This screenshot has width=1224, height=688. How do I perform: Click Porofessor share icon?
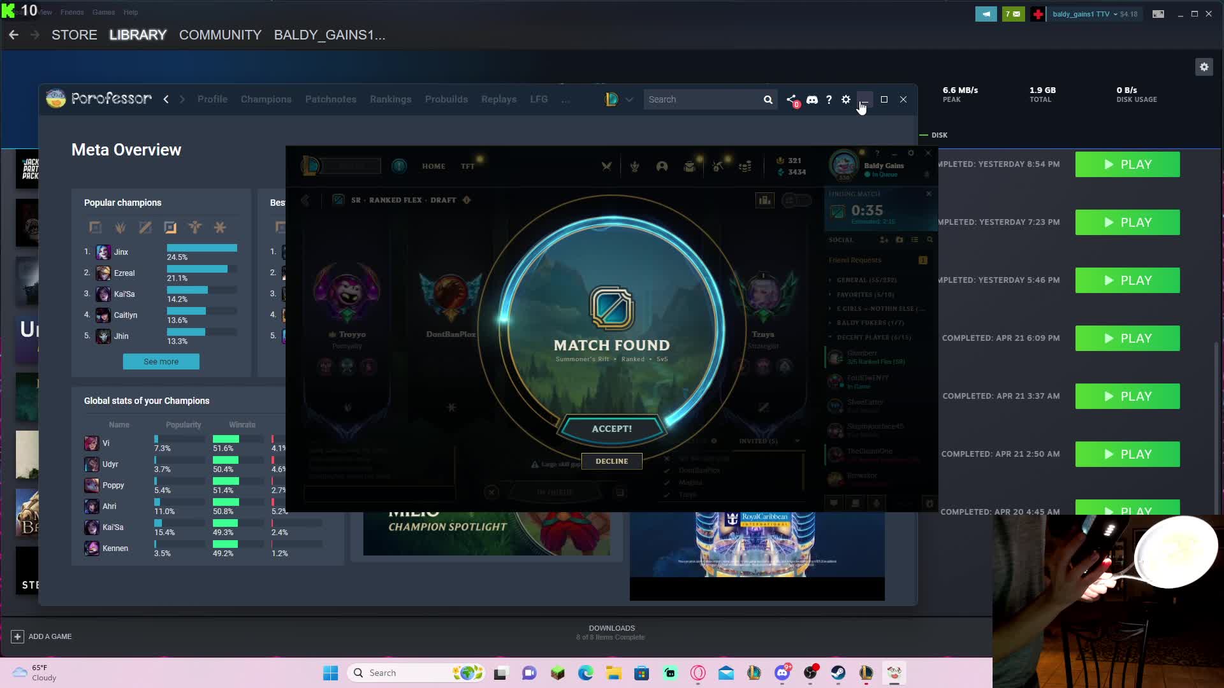click(791, 99)
